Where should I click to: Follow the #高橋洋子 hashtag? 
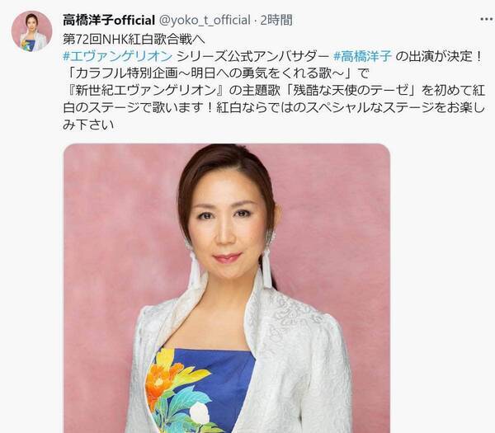(362, 56)
